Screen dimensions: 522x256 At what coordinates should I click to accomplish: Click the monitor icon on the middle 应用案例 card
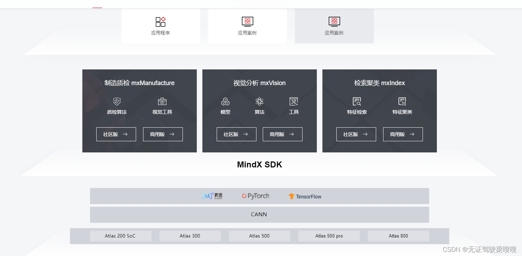tap(247, 22)
